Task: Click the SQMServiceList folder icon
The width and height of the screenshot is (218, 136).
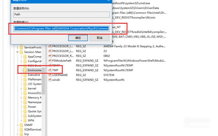Action: (21, 130)
